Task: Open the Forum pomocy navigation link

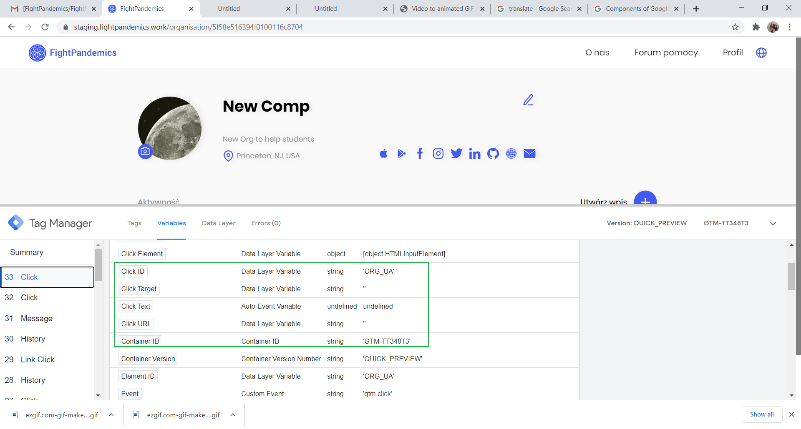Action: coord(666,52)
